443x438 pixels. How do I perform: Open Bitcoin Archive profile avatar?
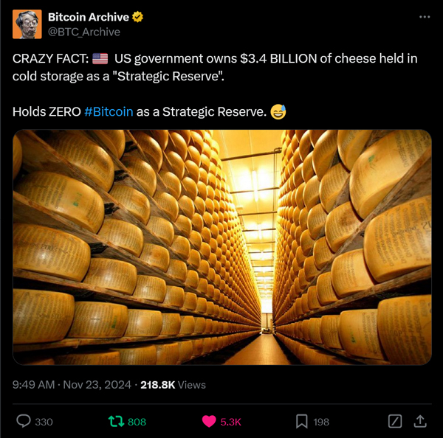coord(27,24)
